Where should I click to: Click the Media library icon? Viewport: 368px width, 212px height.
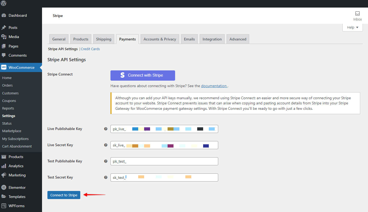4,37
